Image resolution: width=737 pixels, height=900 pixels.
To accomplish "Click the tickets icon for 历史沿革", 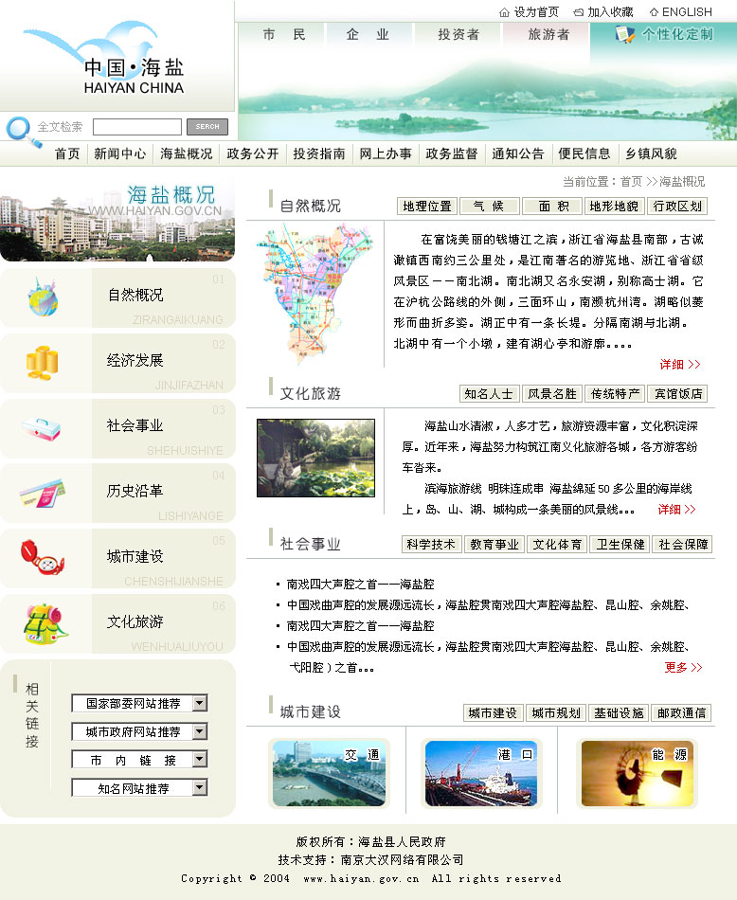I will pyautogui.click(x=42, y=493).
